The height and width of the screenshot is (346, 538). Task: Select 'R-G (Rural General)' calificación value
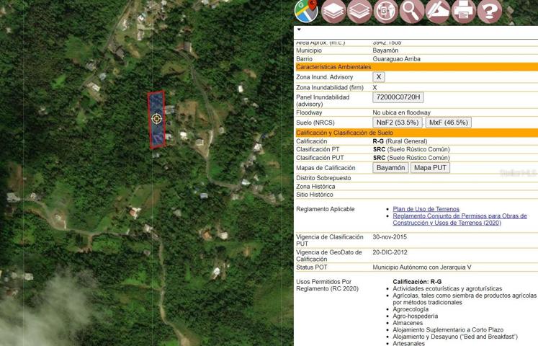(x=400, y=141)
